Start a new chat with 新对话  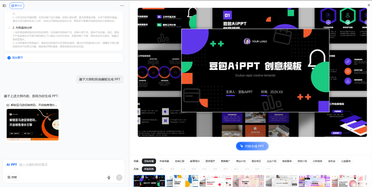[17, 6]
